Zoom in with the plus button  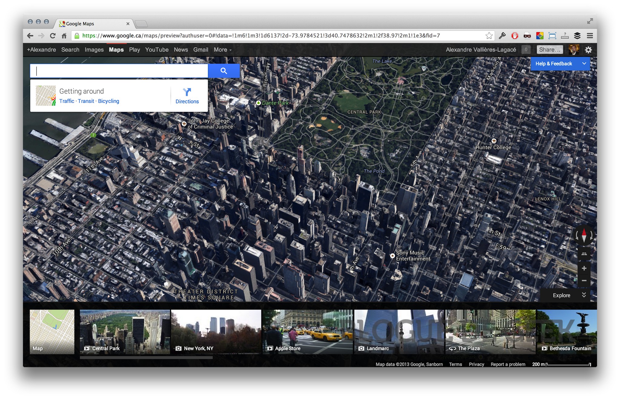584,268
